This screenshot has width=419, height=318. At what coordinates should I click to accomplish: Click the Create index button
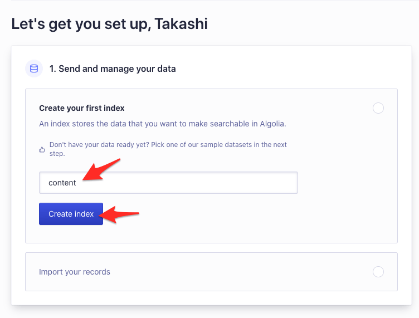[71, 214]
